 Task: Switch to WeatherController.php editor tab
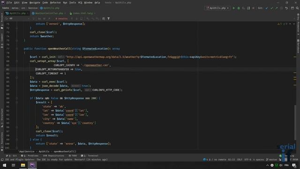[x=49, y=13]
